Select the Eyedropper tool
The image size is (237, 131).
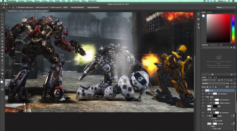[x=3, y=31]
